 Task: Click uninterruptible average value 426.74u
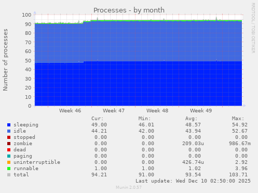[193, 162]
